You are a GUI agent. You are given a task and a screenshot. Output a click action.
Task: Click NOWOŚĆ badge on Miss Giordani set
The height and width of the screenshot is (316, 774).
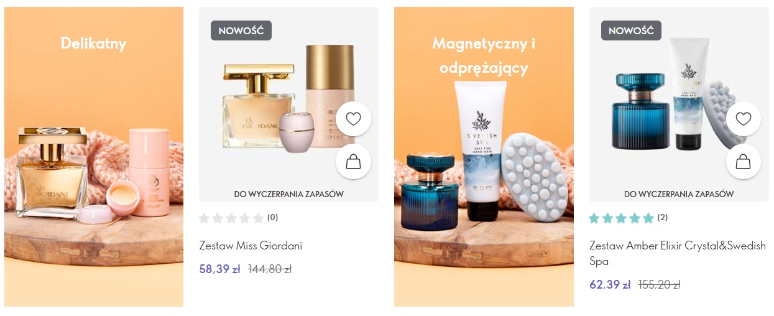click(x=241, y=30)
